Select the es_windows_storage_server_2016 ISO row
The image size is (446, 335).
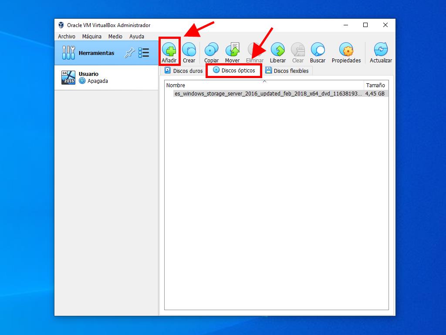[x=267, y=93]
